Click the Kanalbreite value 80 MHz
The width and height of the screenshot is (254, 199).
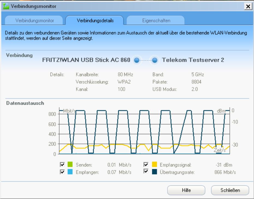click(x=125, y=74)
